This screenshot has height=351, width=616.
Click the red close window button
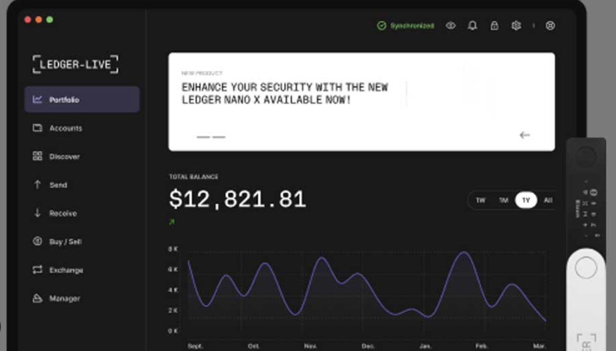[x=28, y=20]
